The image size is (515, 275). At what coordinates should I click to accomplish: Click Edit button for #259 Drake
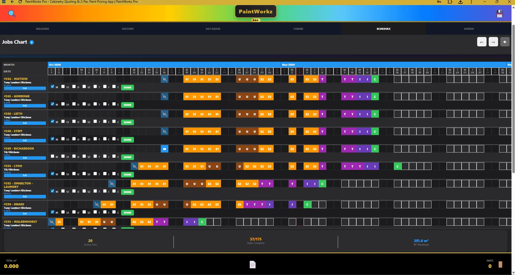pos(25,214)
